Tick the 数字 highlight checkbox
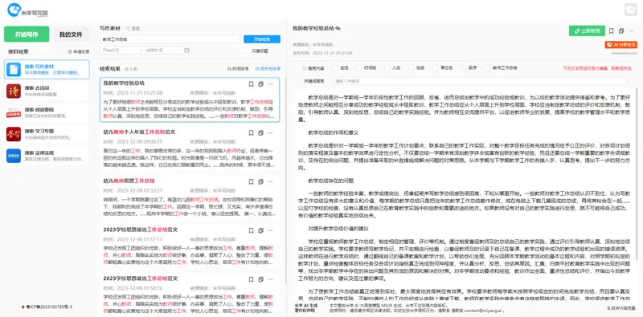Image resolution: width=643 pixels, height=317 pixels. [464, 67]
